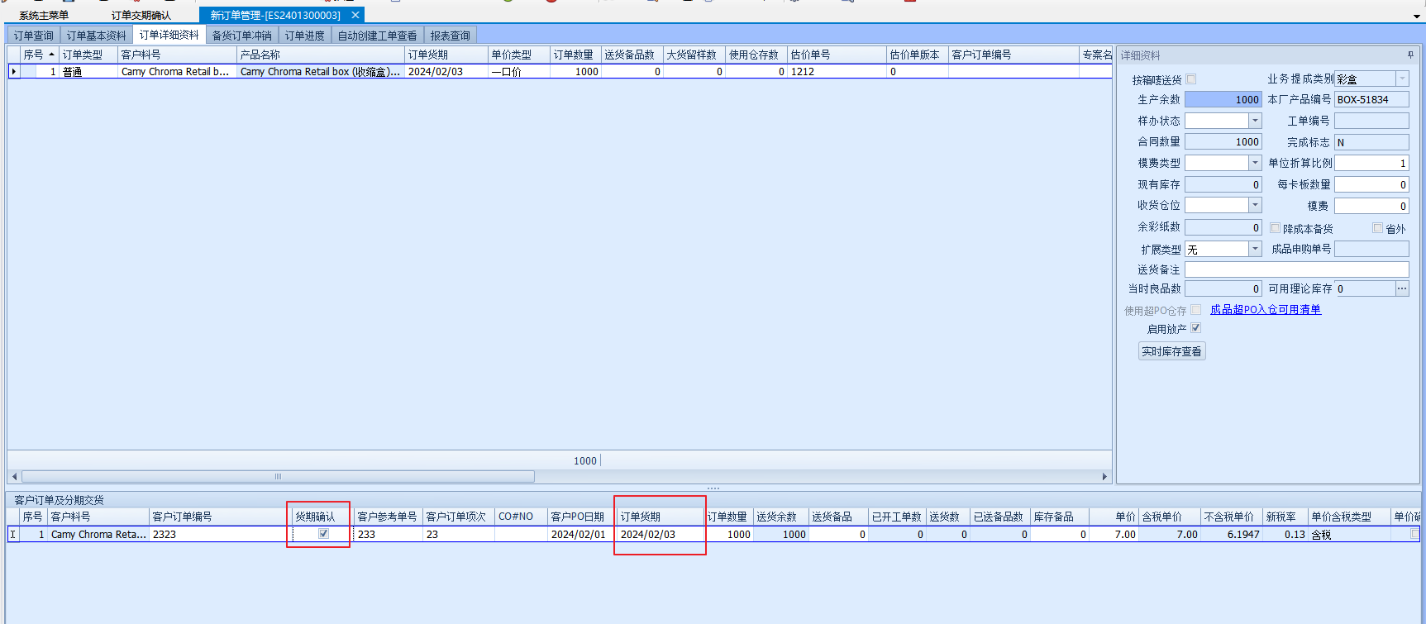This screenshot has width=1426, height=624.
Task: Click into the 每卡板数量 field
Action: [1371, 184]
